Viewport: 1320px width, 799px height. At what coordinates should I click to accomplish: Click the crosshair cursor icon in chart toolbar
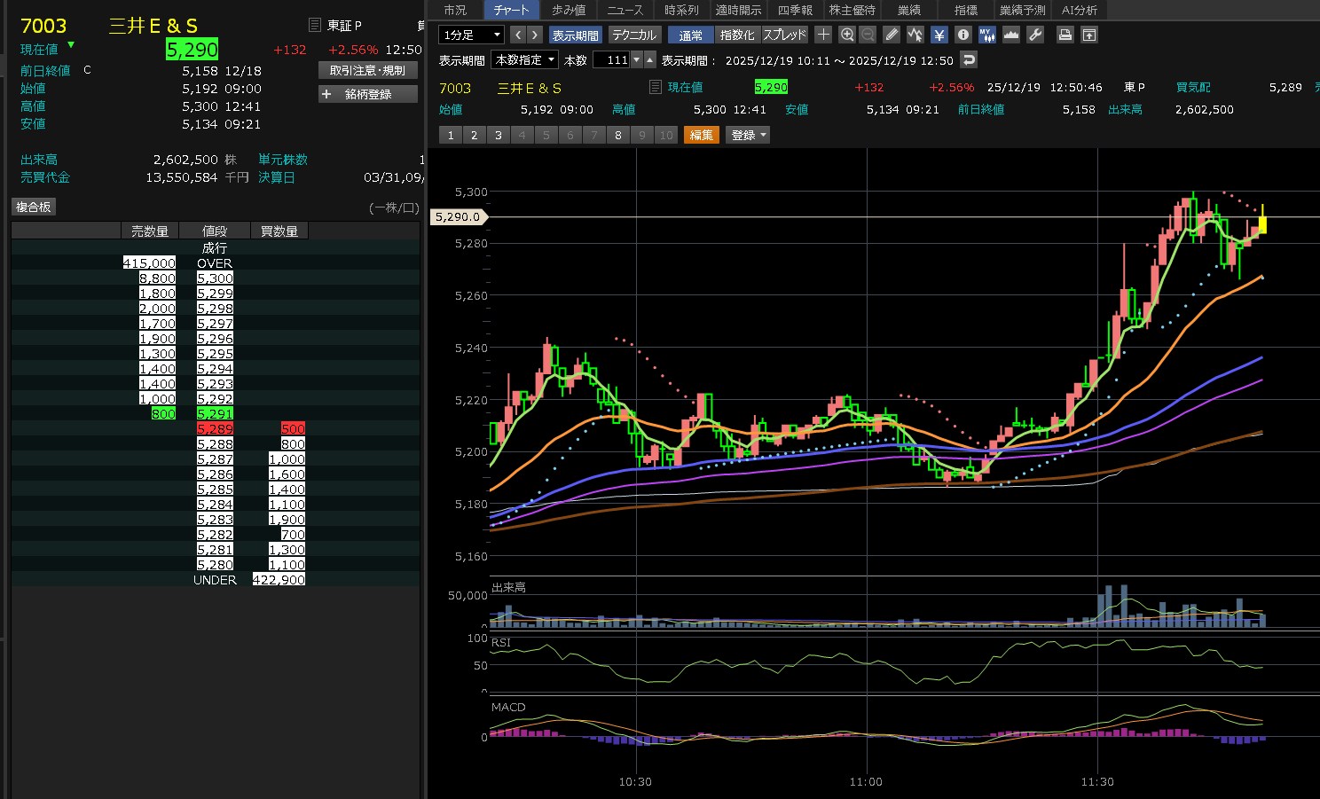click(x=823, y=35)
